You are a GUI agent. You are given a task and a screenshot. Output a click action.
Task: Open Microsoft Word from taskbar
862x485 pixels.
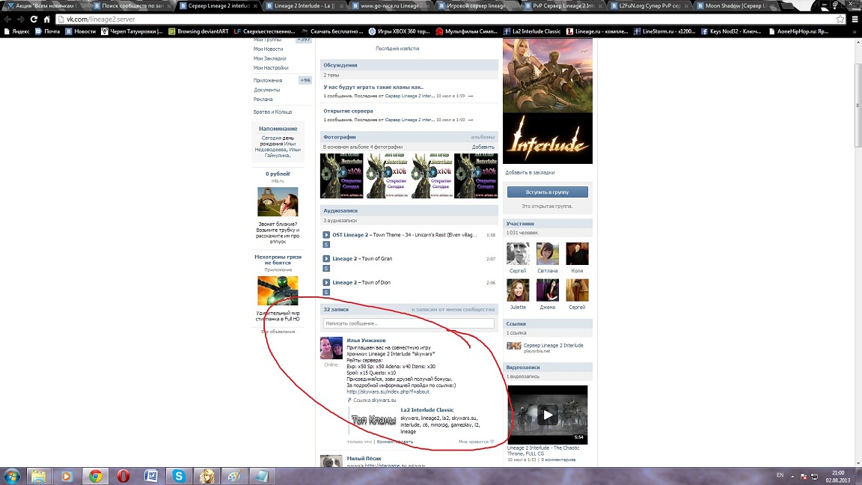151,476
